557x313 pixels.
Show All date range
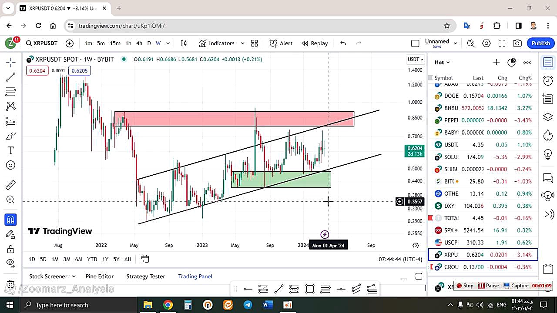[128, 259]
